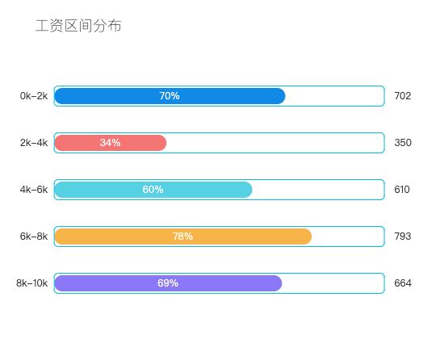Click the 70% text label
Viewport: 444px width, 339px height.
[170, 96]
